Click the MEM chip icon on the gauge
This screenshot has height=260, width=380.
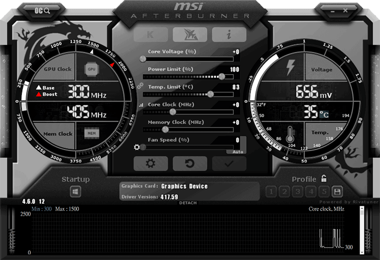coord(92,133)
